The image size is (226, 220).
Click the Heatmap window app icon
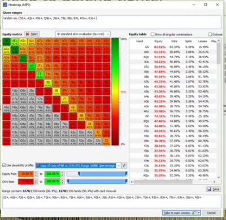tap(5, 5)
